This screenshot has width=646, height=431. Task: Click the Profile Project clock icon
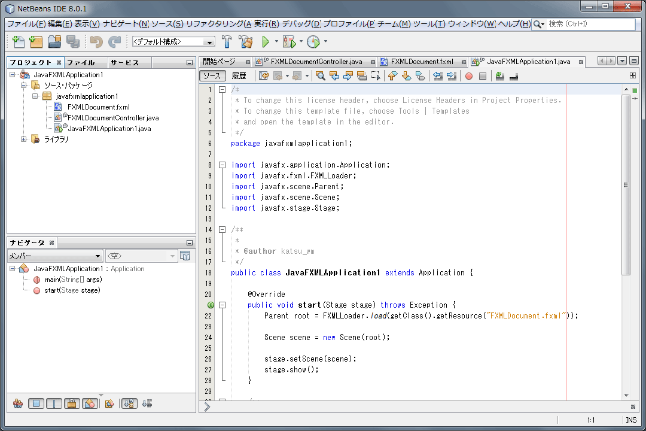(x=313, y=42)
